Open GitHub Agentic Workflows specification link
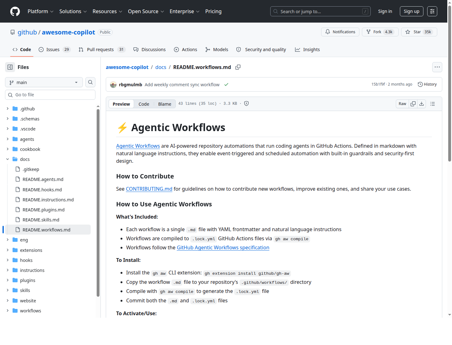The image size is (452, 345). [x=223, y=247]
